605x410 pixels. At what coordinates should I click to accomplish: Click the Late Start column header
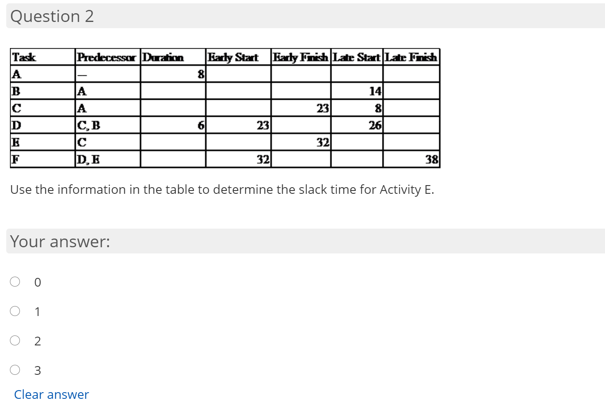pos(357,57)
